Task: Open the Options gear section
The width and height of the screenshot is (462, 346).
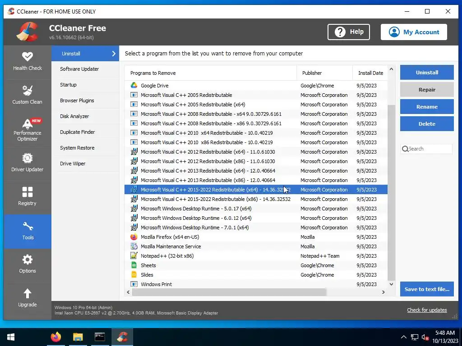Action: [28, 265]
